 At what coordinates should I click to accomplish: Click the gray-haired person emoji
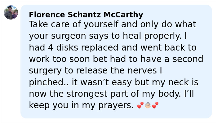[148, 106]
